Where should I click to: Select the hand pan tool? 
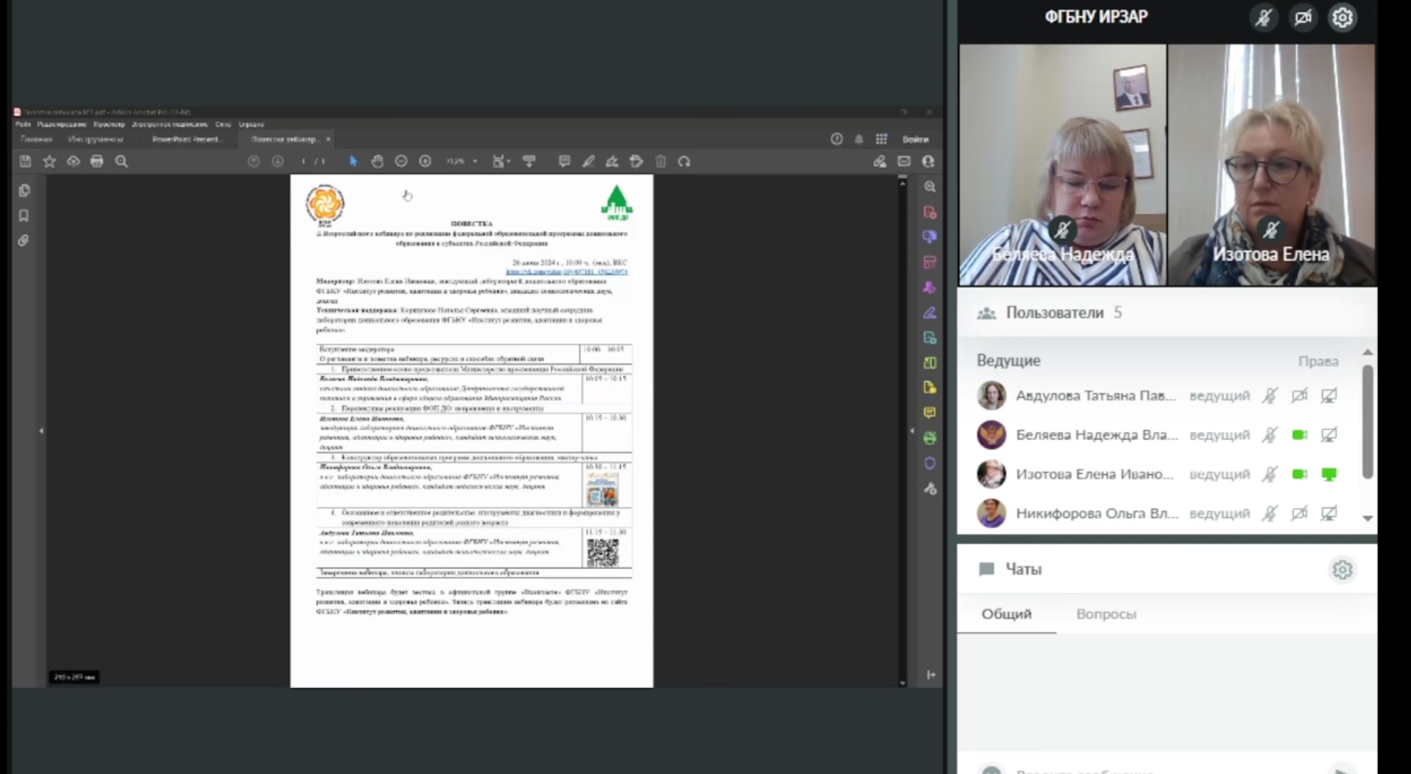[x=378, y=161]
